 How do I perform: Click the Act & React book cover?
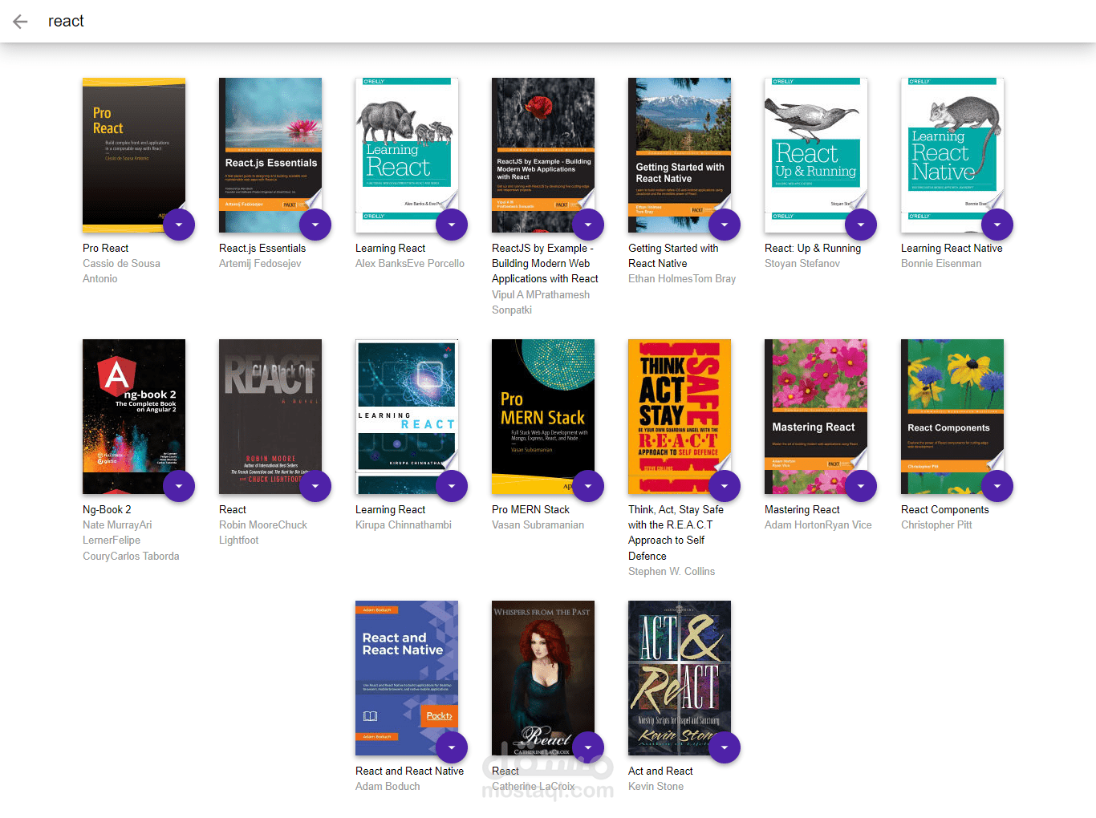pyautogui.click(x=680, y=678)
